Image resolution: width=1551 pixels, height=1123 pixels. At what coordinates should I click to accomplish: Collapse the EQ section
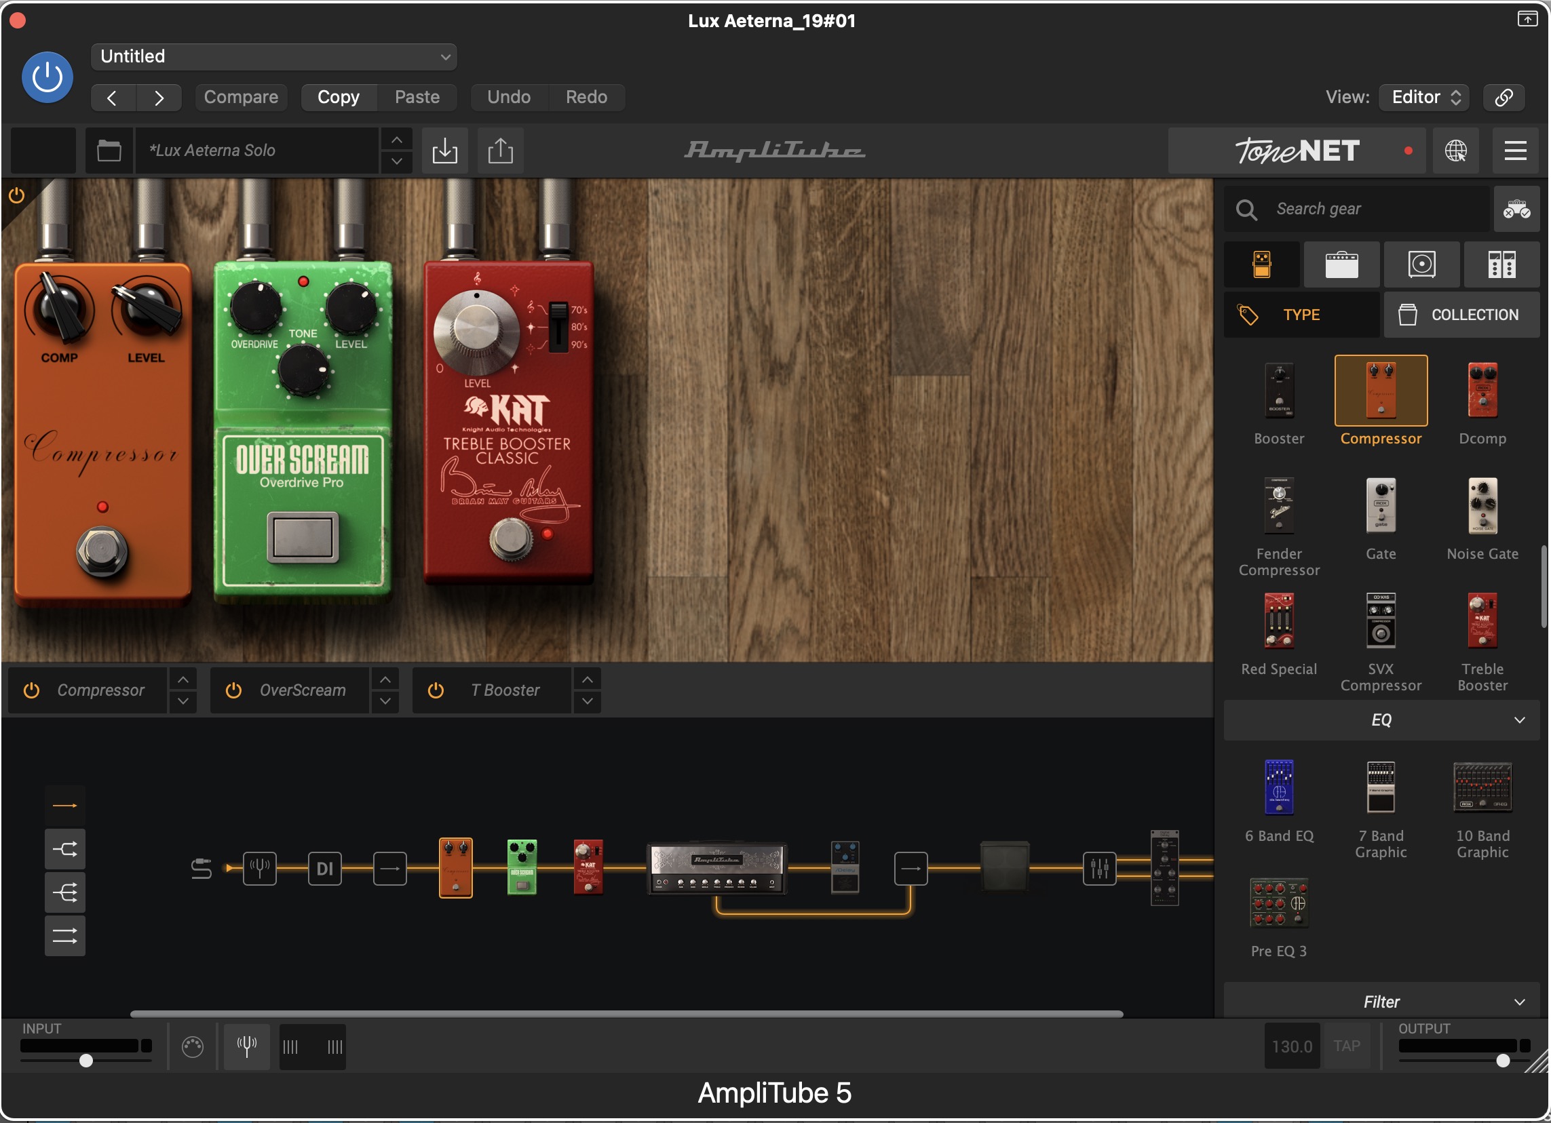tap(1381, 720)
